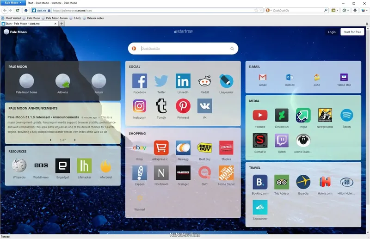The height and width of the screenshot is (239, 370).
Task: Click the Login button
Action: pyautogui.click(x=332, y=32)
